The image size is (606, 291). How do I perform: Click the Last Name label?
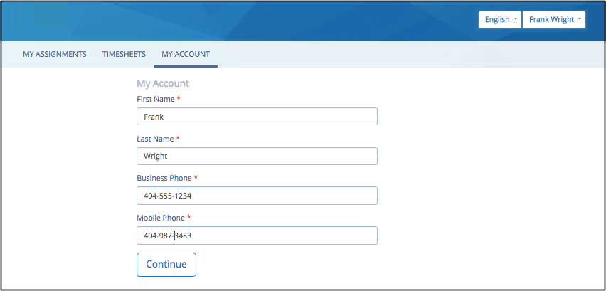155,139
